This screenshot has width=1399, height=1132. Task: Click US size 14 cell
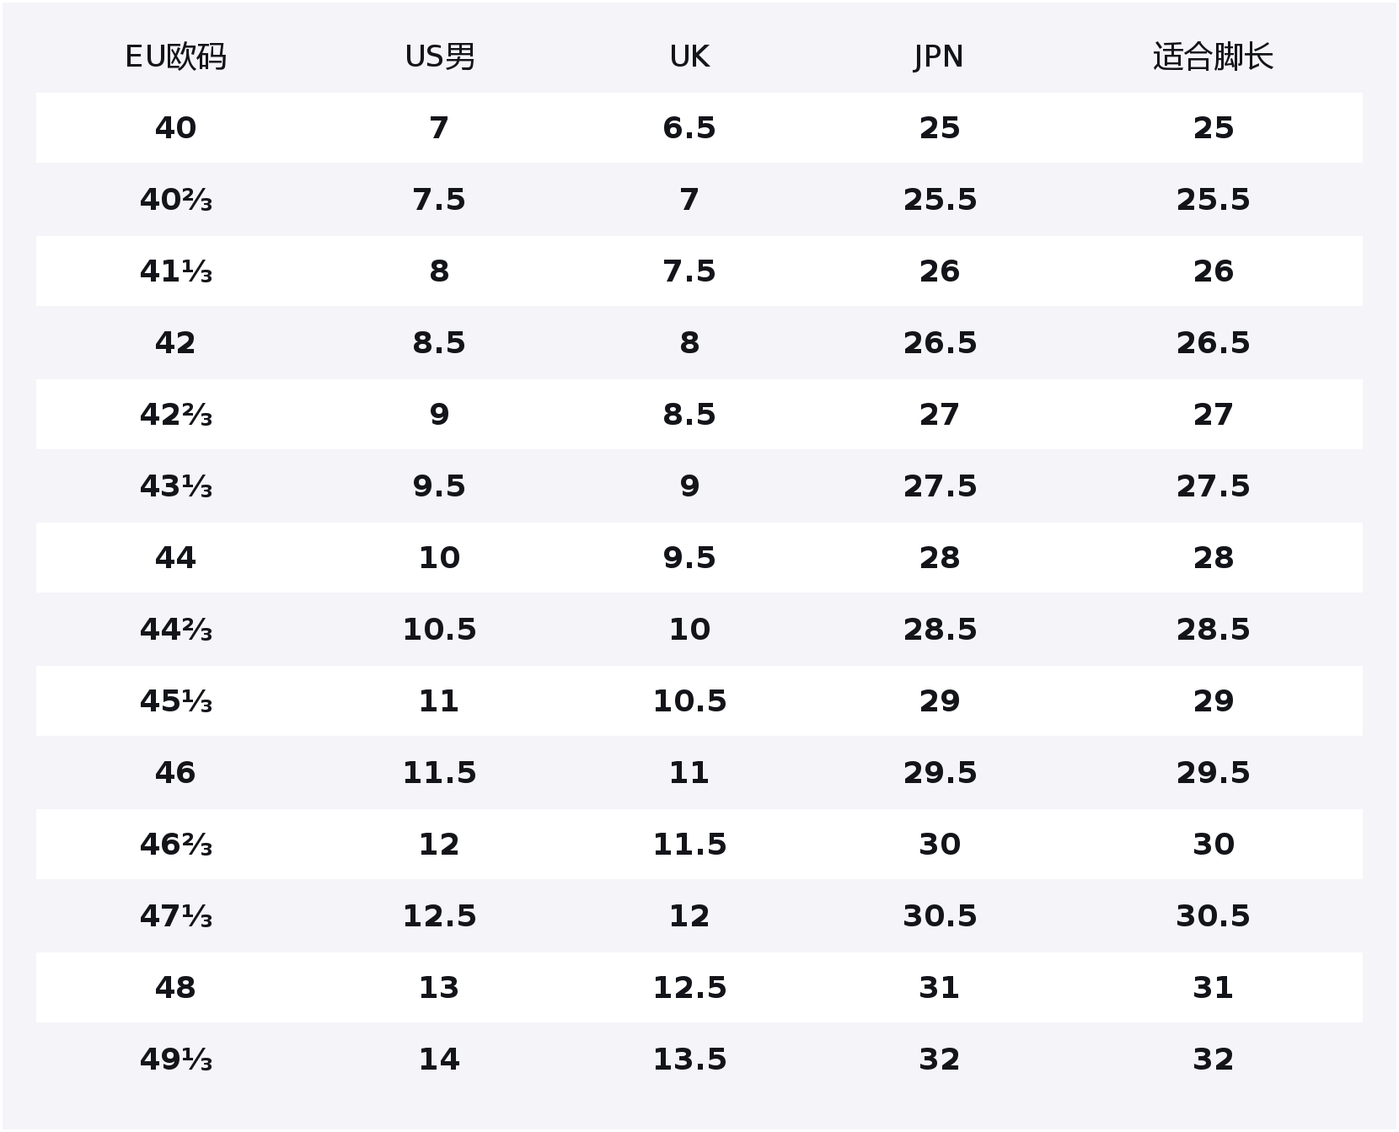click(439, 1060)
